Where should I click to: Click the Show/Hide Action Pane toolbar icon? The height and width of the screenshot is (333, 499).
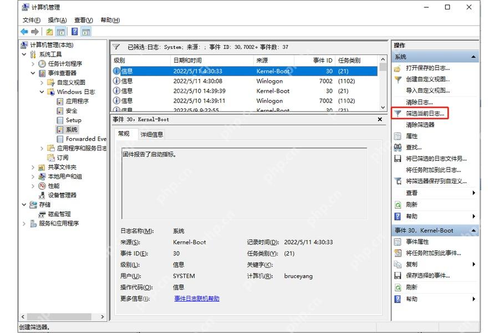tap(86, 32)
